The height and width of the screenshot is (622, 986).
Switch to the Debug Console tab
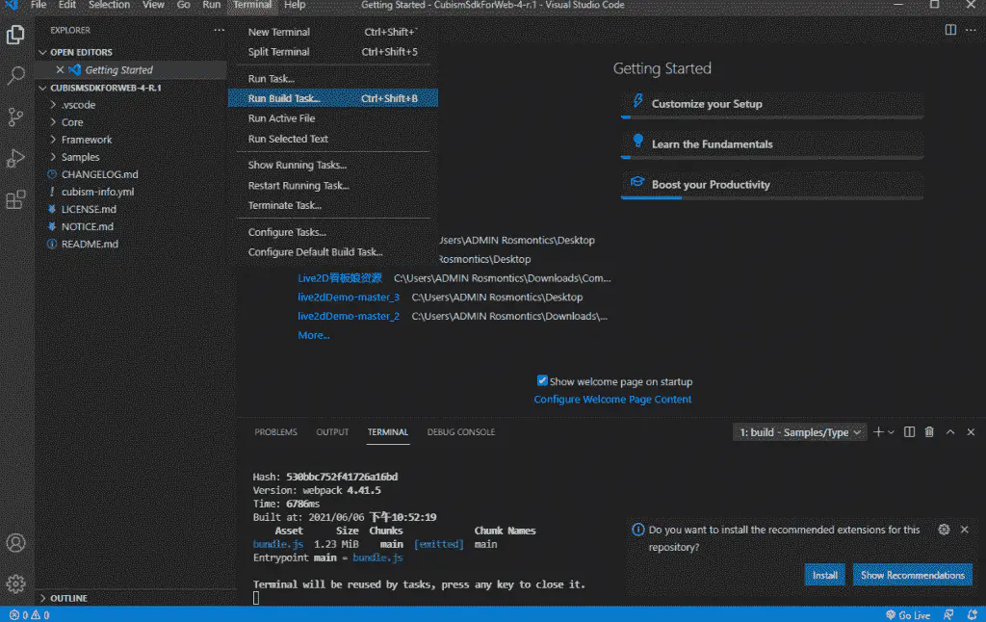461,432
